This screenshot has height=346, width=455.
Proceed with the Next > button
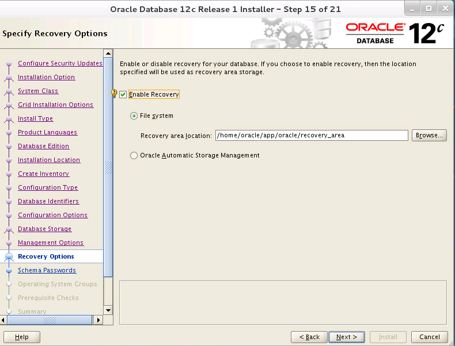click(347, 337)
